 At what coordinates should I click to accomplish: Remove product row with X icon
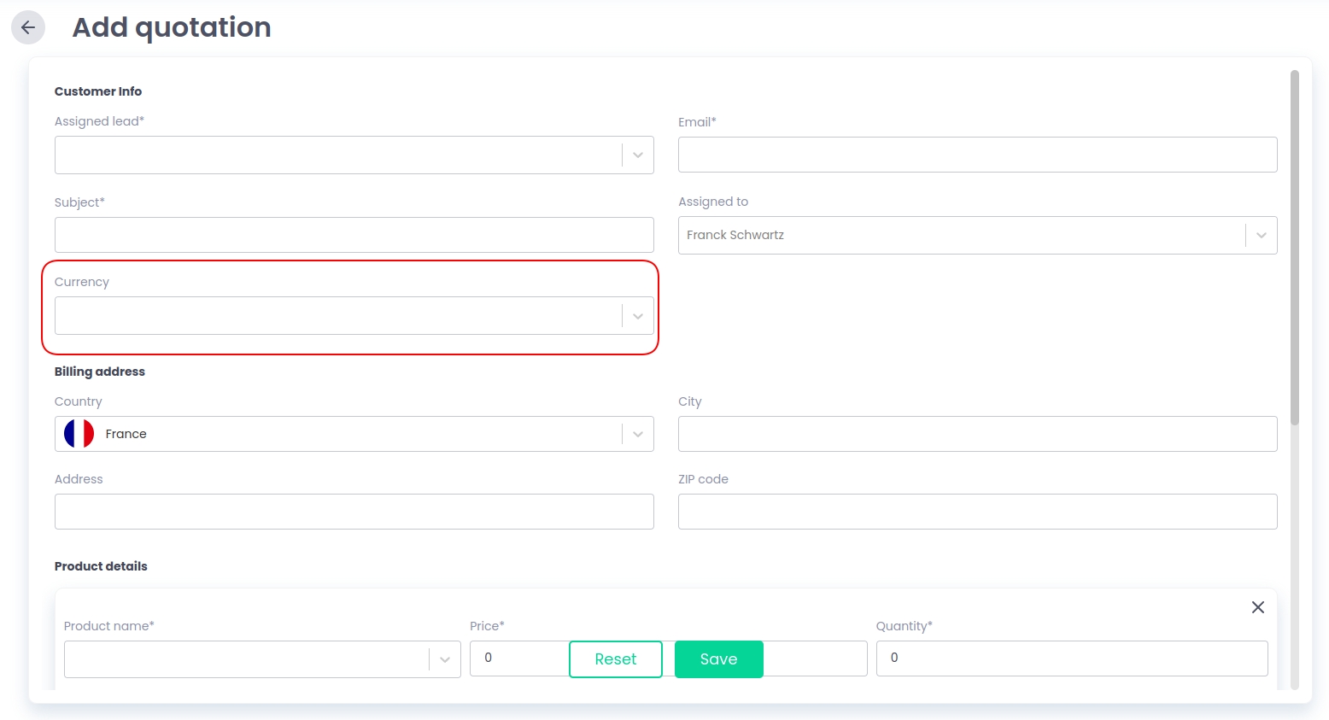(1257, 607)
